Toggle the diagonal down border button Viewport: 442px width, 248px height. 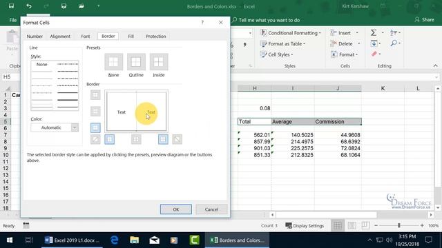(x=177, y=139)
